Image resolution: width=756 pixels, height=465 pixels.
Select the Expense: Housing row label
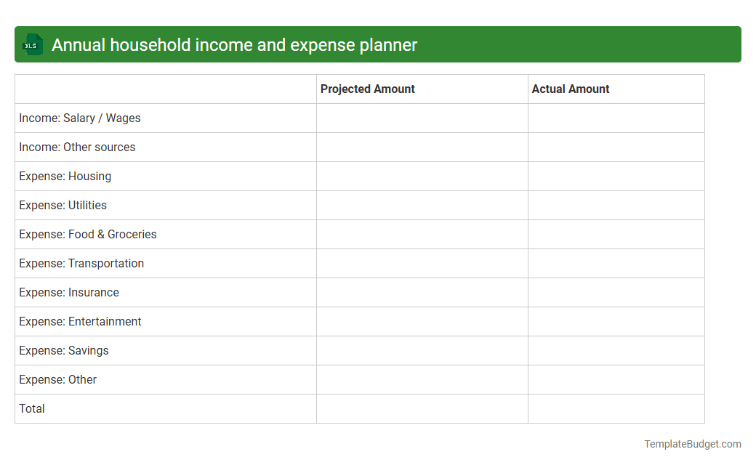click(x=65, y=176)
